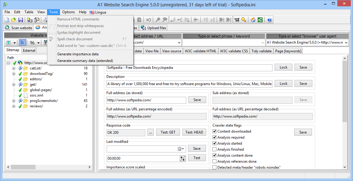Click the copy toolbar icon beside Save
The height and width of the screenshot is (181, 353).
(30, 20)
